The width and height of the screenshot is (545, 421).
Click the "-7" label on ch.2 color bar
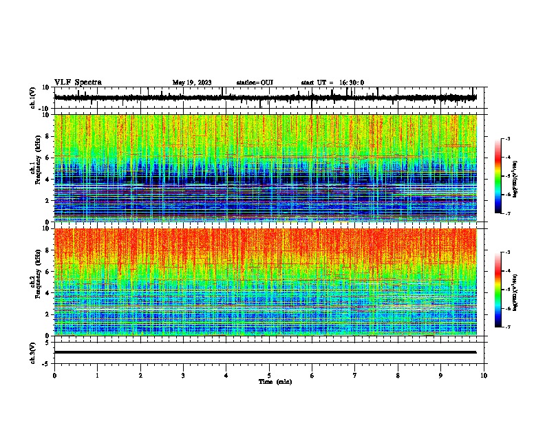coord(507,327)
